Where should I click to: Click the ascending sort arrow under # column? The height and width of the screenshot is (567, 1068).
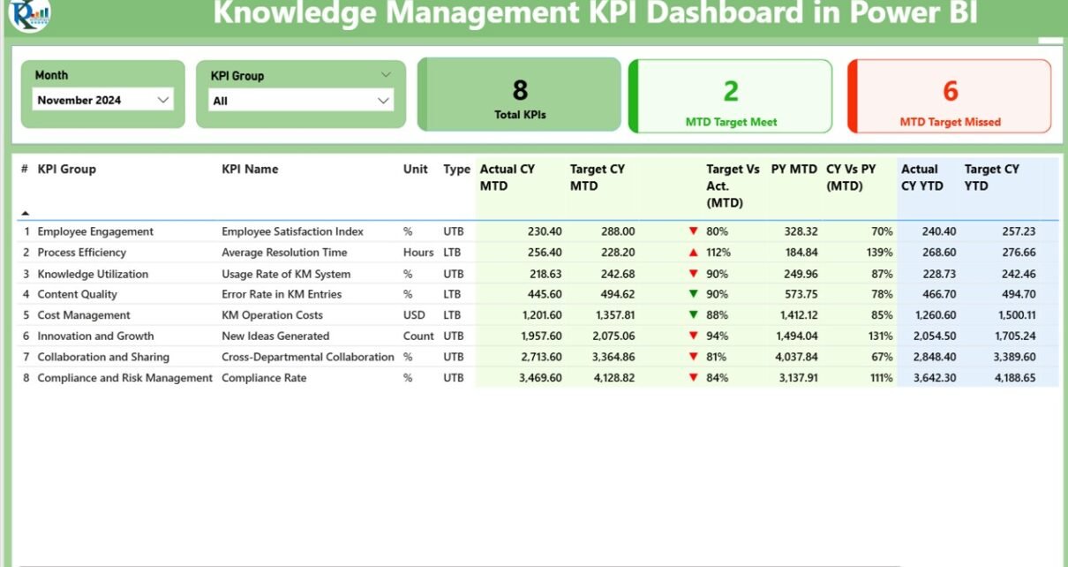click(25, 213)
